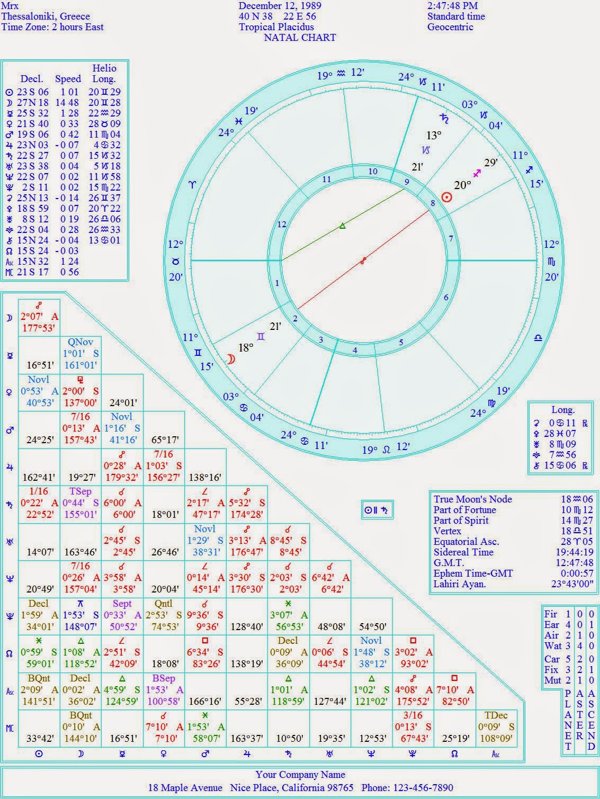Click house number 7 in inner ring
Image resolution: width=600 pixels, height=799 pixels.
[451, 239]
